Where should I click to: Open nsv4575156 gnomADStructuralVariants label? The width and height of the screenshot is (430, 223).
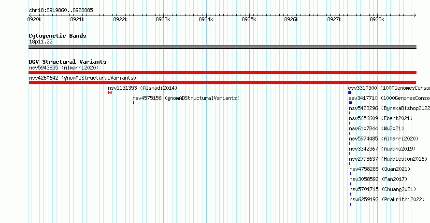(186, 98)
